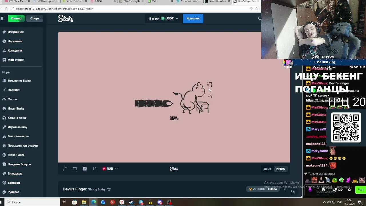Open emoji picker in chat
Screen dimensions: 366x206
point(323,190)
